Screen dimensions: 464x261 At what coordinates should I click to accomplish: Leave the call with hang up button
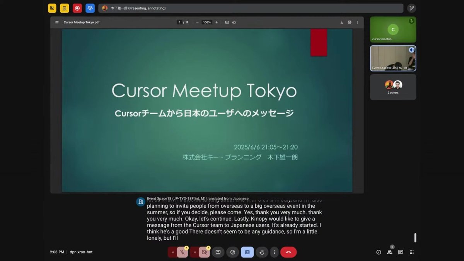coord(288,252)
